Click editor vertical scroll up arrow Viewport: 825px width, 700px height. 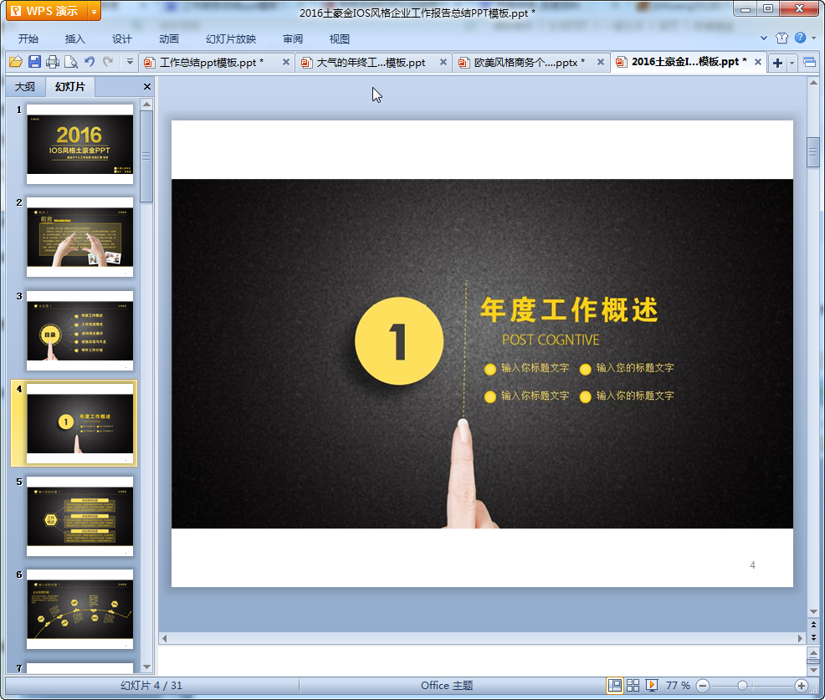[813, 83]
